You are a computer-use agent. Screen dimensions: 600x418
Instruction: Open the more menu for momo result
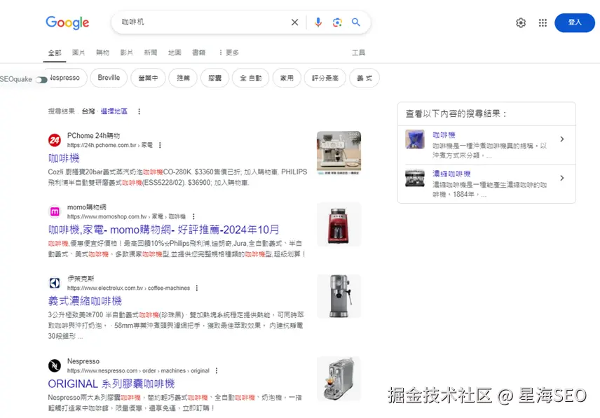[193, 216]
